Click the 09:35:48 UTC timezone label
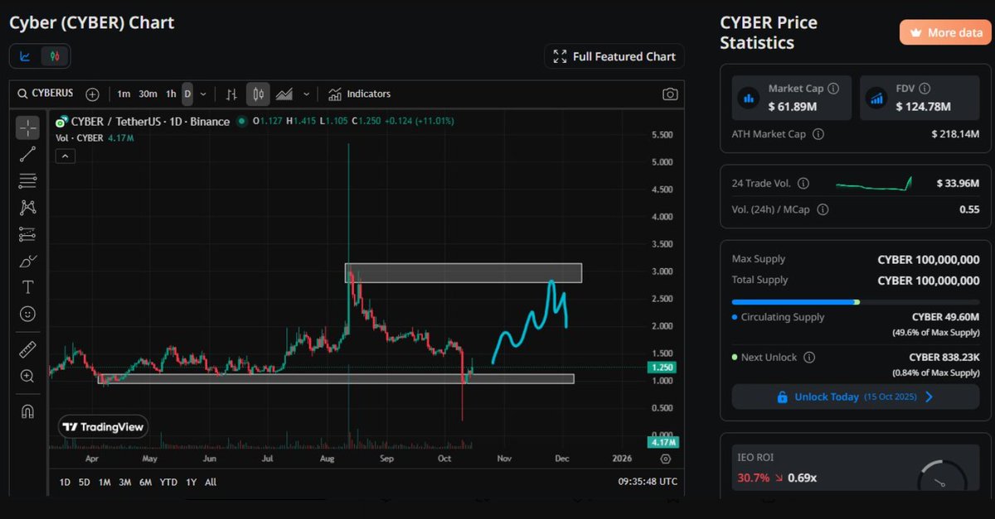The height and width of the screenshot is (519, 995). tap(648, 482)
